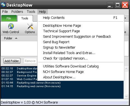
Task: Click the log scrollbar down arrow
Action: [126, 96]
